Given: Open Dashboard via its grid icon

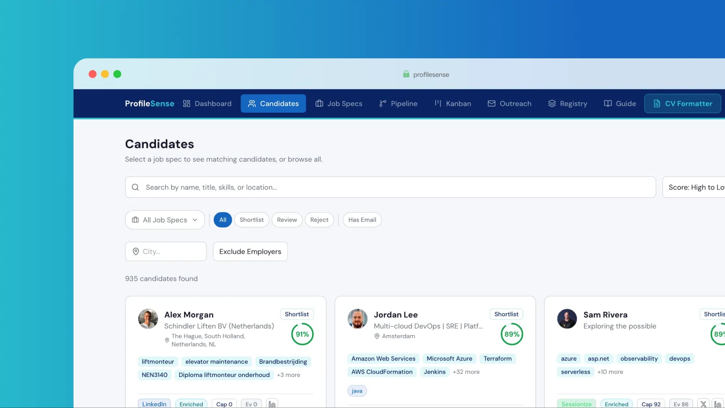Looking at the screenshot, I should pyautogui.click(x=186, y=104).
